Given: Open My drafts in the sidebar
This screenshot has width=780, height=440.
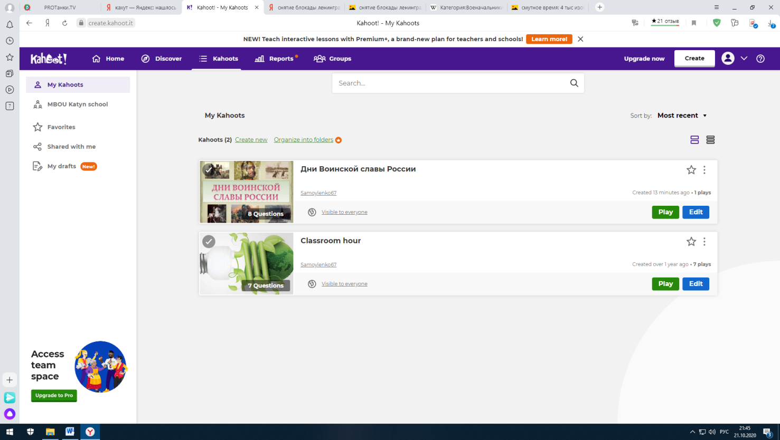Looking at the screenshot, I should 78,166.
